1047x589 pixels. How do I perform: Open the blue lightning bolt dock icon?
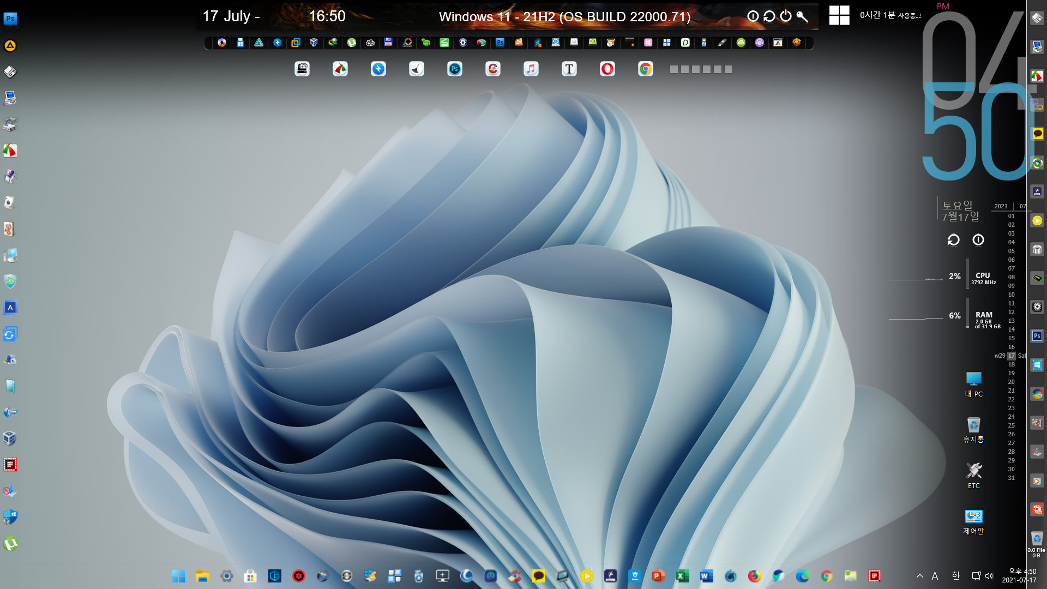[378, 69]
